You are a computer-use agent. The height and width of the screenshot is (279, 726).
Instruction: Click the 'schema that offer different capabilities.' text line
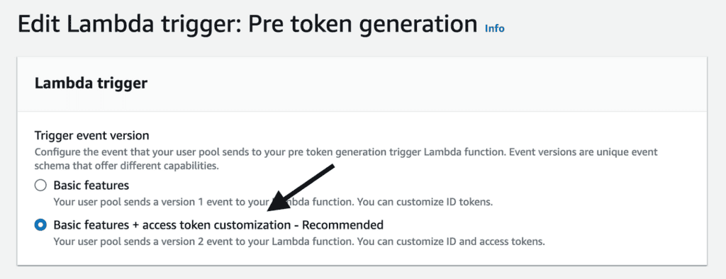tap(126, 166)
